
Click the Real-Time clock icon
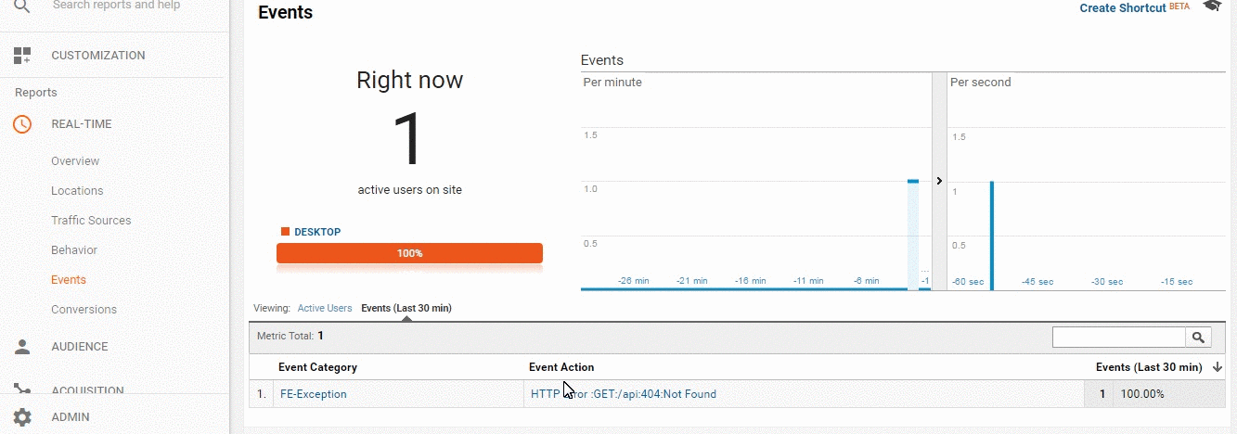(x=22, y=124)
